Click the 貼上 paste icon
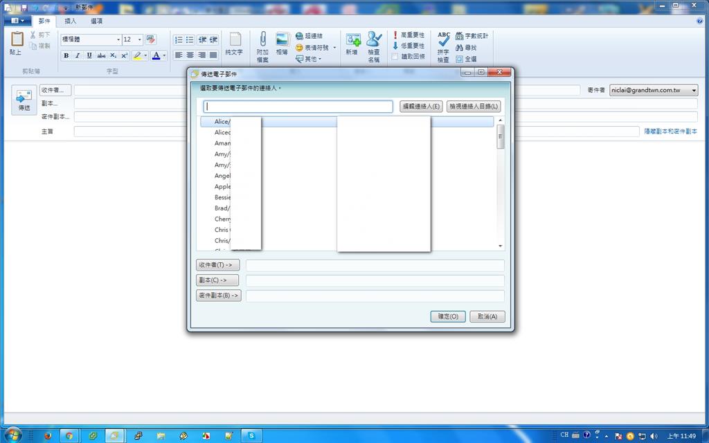The height and width of the screenshot is (443, 709). tap(17, 39)
